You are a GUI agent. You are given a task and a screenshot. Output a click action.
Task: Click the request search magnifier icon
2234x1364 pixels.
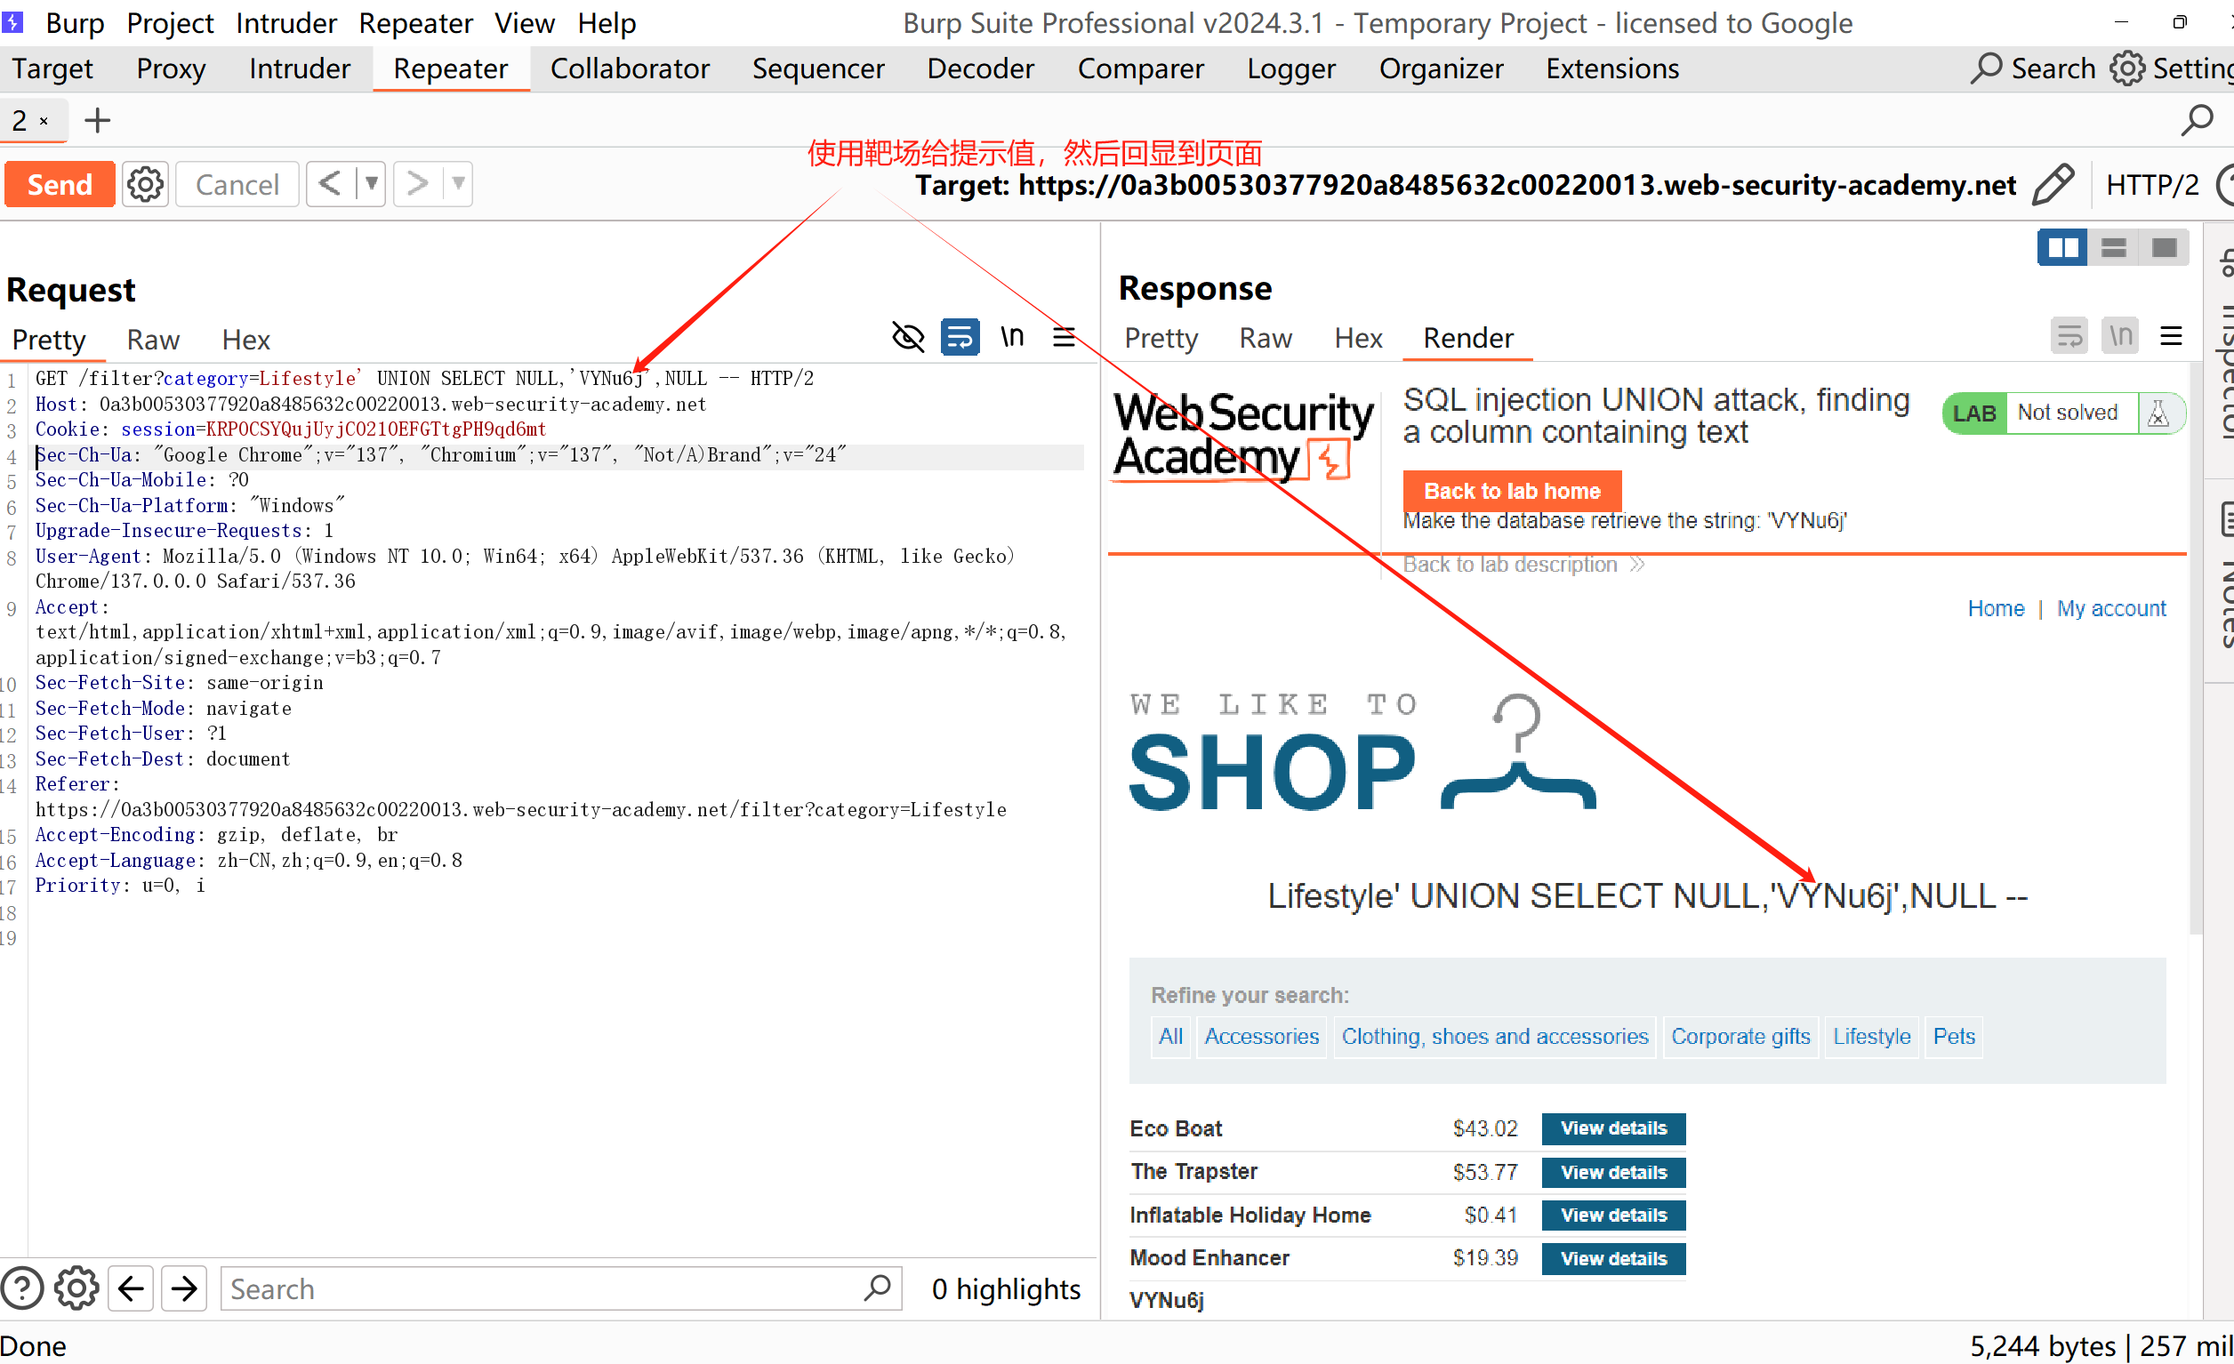pyautogui.click(x=877, y=1288)
